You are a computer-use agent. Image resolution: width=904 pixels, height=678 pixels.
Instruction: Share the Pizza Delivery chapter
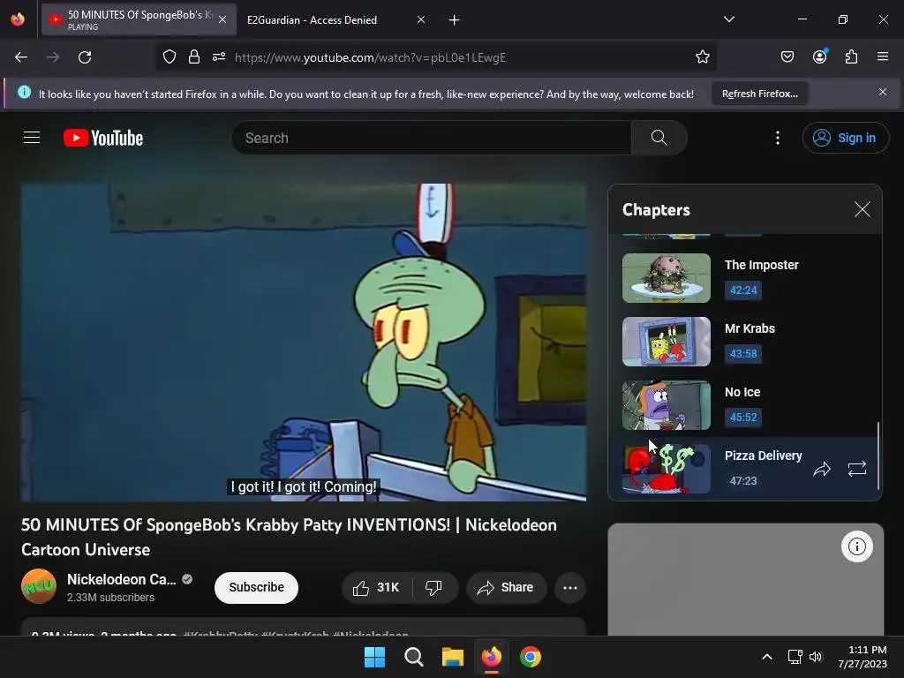tap(822, 469)
